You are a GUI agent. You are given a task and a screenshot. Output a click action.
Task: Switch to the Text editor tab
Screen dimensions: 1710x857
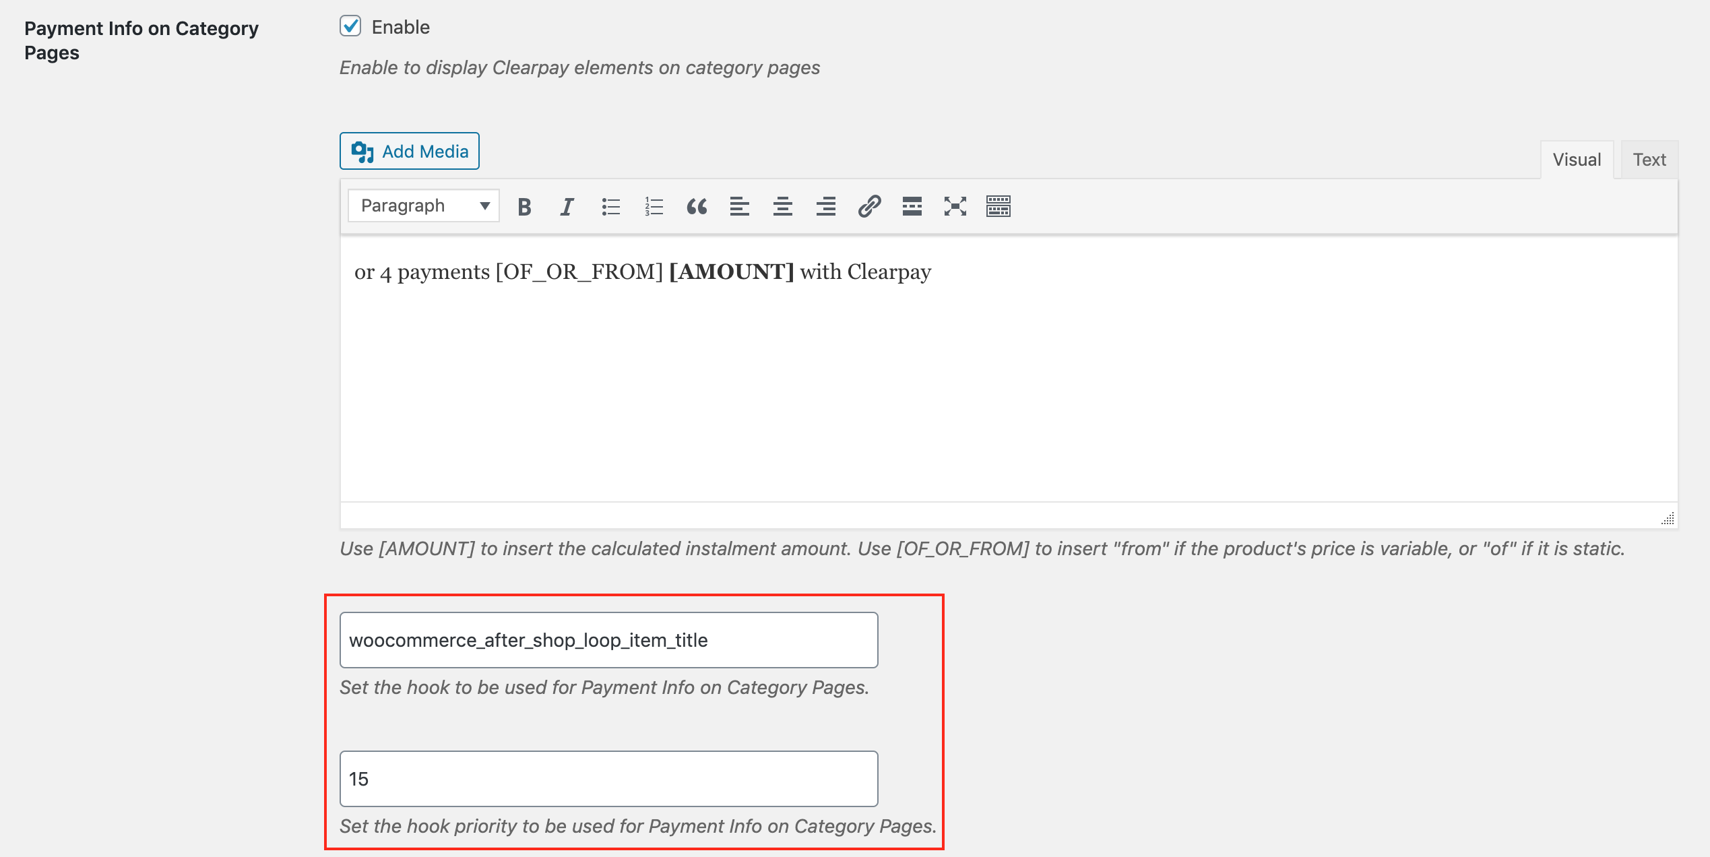tap(1649, 159)
